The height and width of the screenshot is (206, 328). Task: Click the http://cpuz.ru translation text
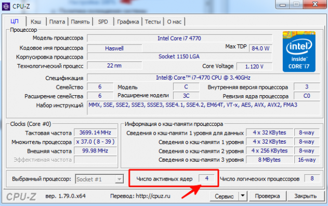coord(153,196)
